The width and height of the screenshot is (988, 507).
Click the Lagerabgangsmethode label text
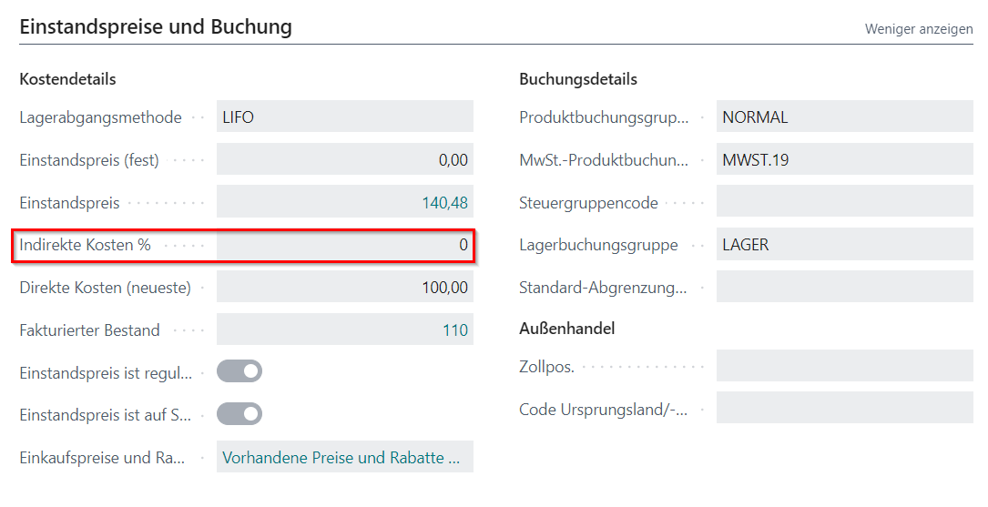pos(100,117)
